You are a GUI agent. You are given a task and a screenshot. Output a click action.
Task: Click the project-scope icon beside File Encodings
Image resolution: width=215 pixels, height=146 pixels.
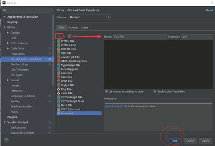(x=50, y=64)
